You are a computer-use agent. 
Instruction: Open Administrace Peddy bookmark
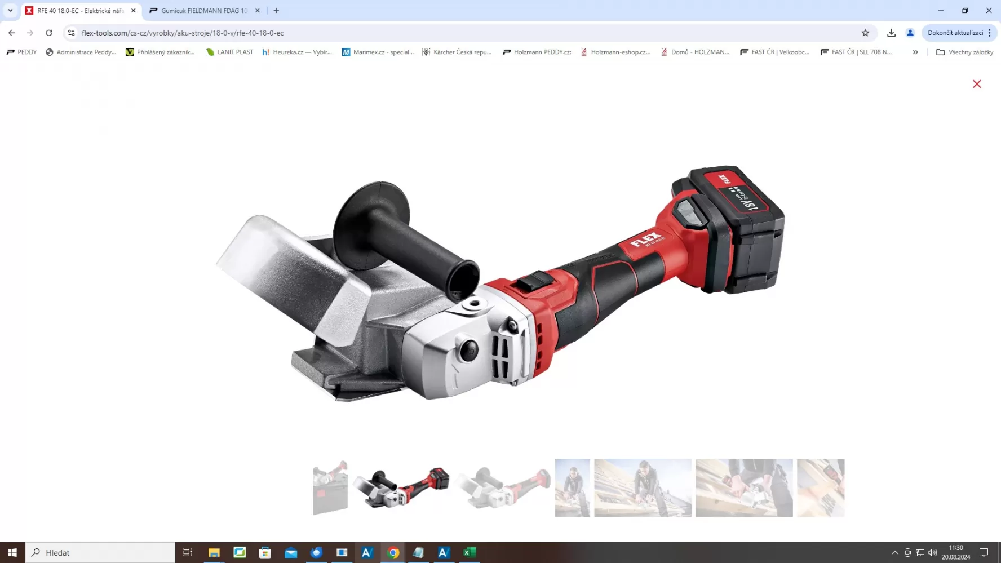(81, 52)
